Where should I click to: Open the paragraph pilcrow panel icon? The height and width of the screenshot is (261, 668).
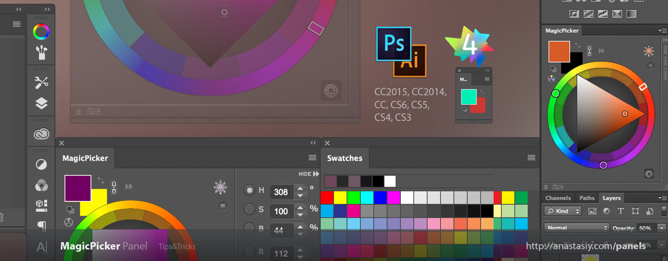(x=42, y=226)
